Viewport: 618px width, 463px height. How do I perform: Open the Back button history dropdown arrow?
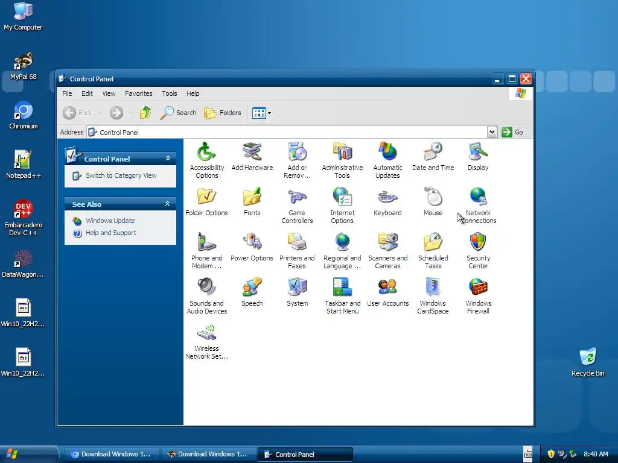[x=100, y=113]
